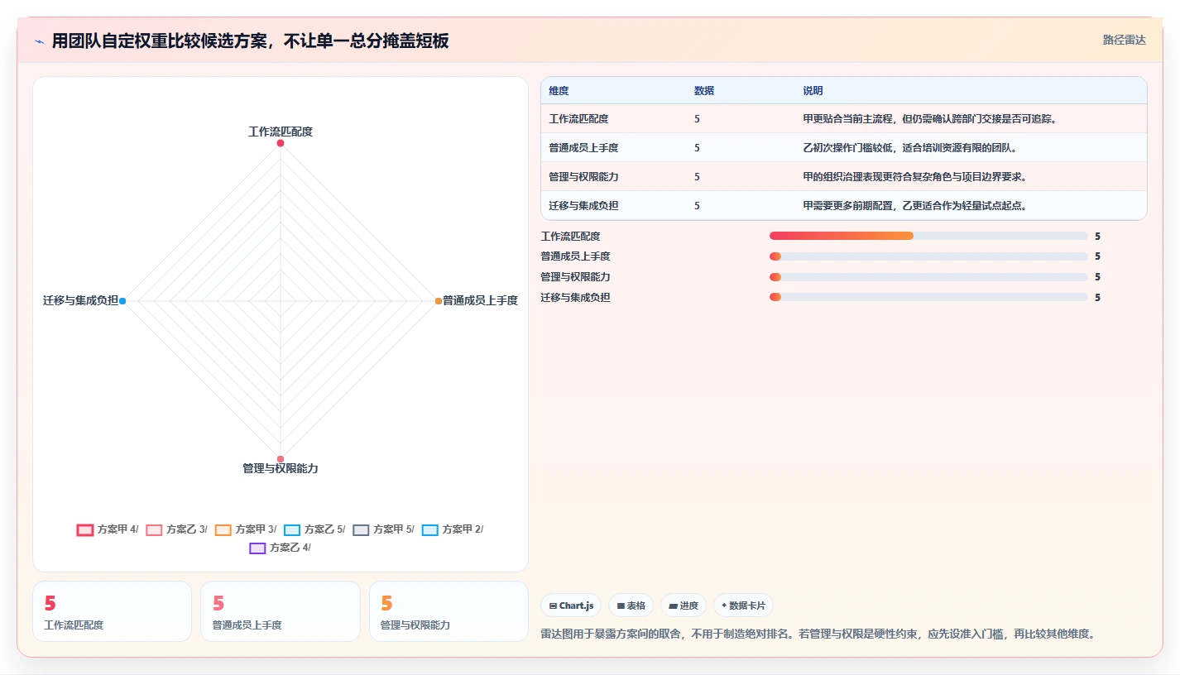The height and width of the screenshot is (675, 1180).
Task: Click the 维度 column header
Action: coord(559,91)
